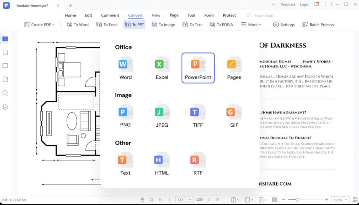Screen dimensions: 359x205
Task: Open the Form tab
Action: click(x=209, y=15)
